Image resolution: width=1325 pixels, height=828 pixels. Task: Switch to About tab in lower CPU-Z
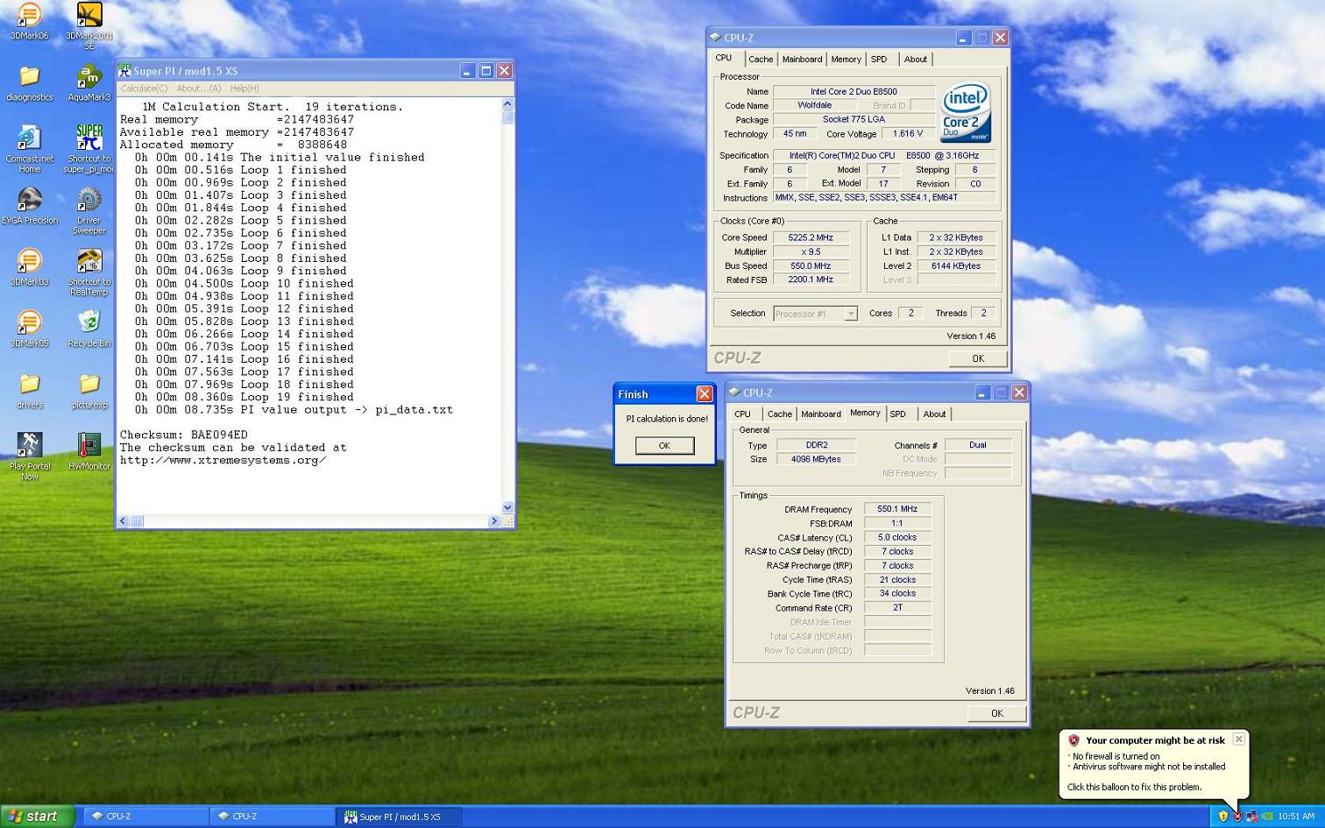[934, 414]
